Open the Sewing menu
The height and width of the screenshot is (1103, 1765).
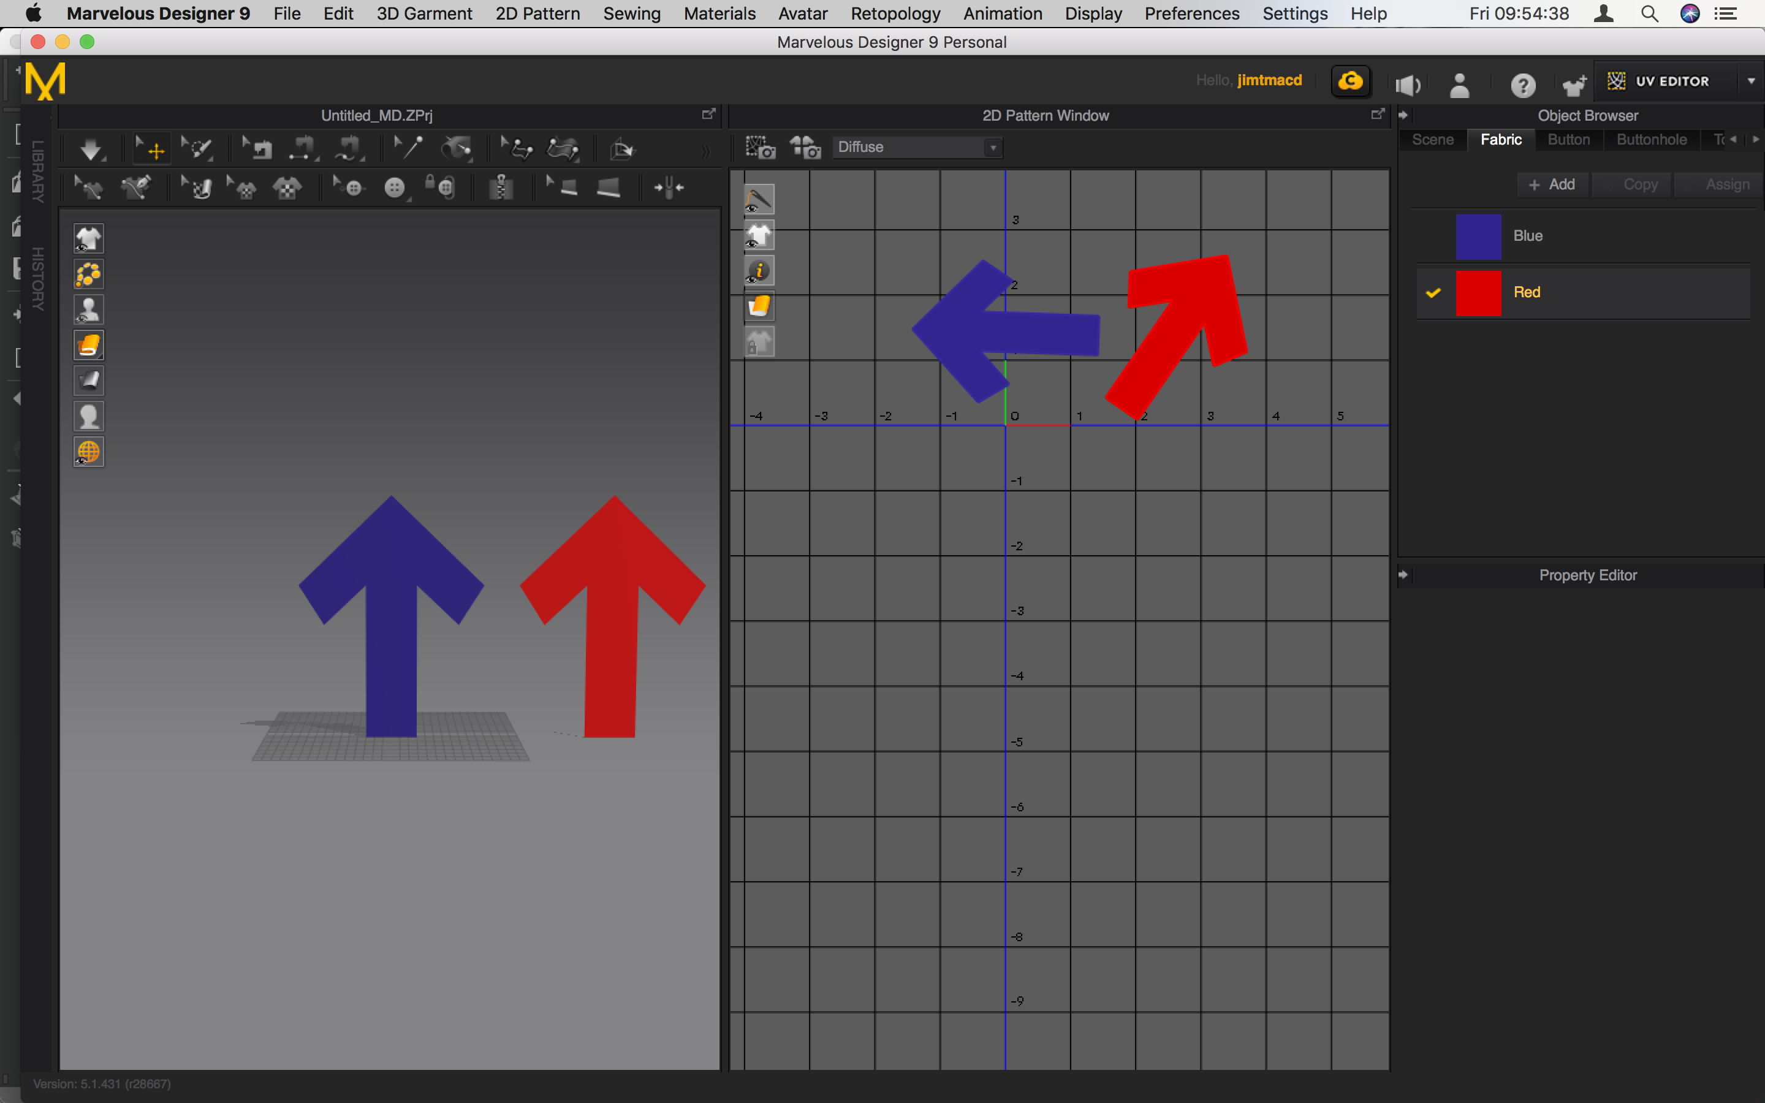[632, 13]
